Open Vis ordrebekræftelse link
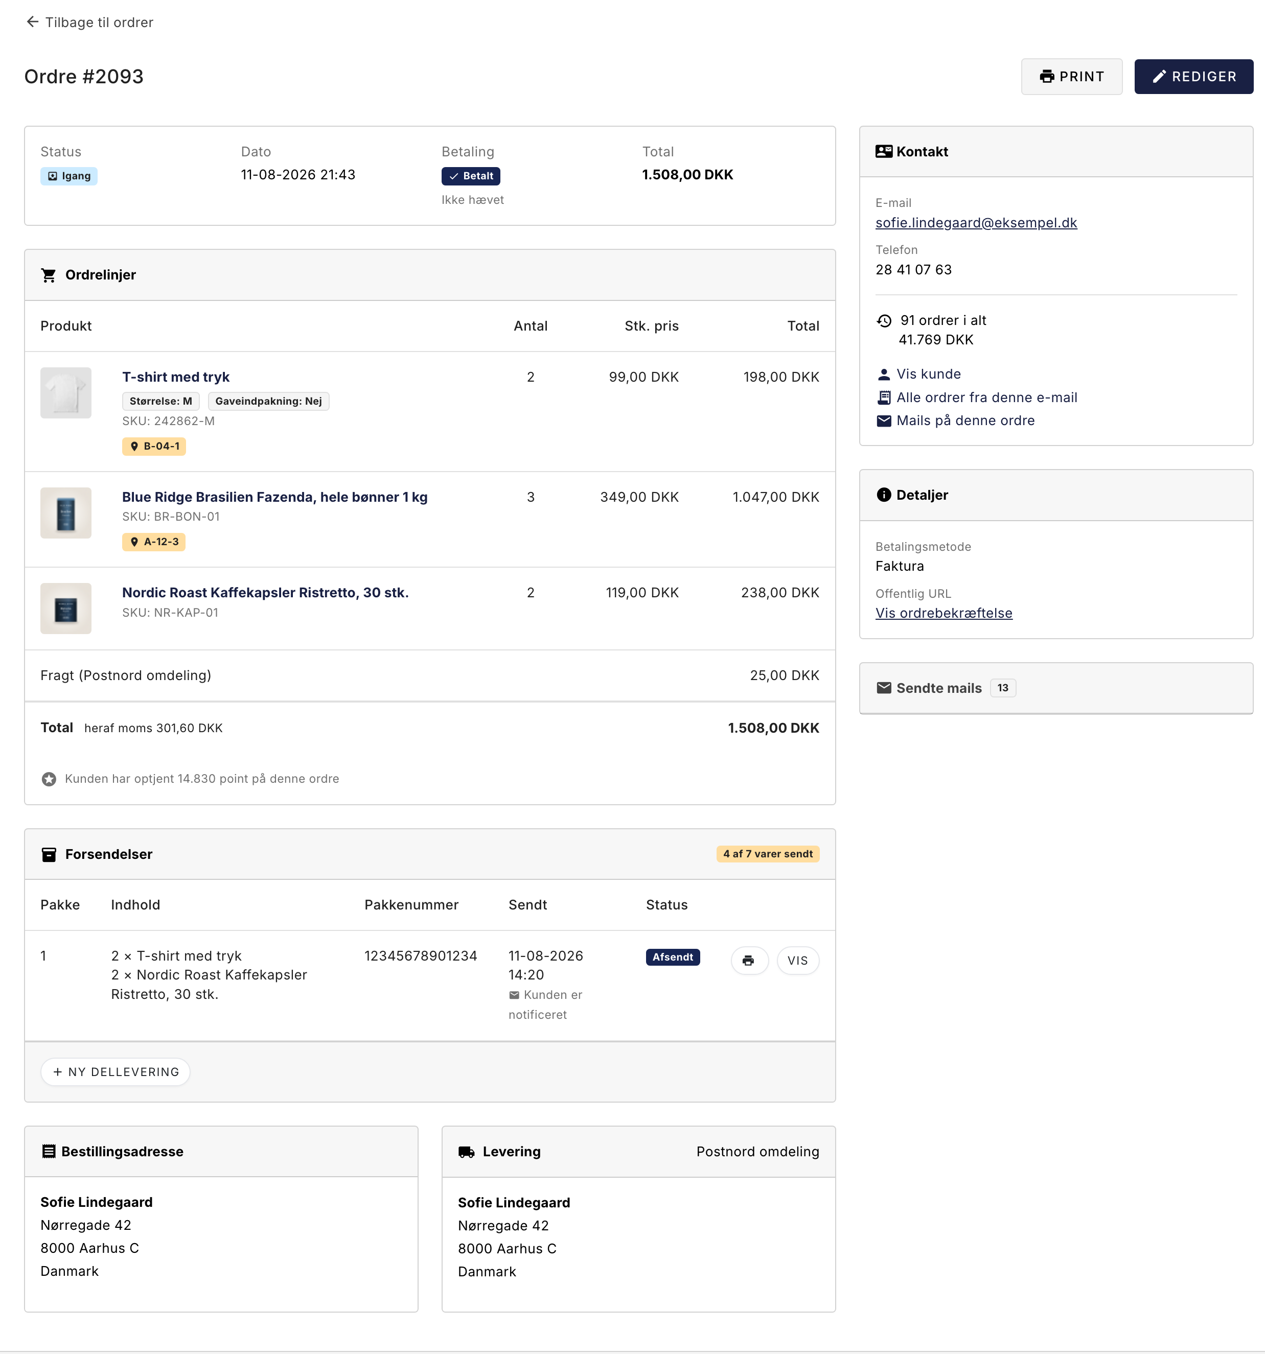This screenshot has height=1354, width=1265. click(944, 613)
